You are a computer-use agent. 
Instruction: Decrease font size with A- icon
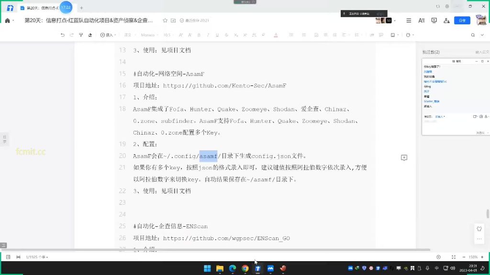[189, 35]
